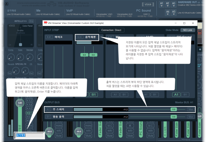Toggle the EQ button beside INTELLIPAN

click(x=31, y=21)
